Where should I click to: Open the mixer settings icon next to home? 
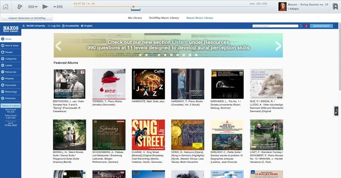tap(20, 7)
